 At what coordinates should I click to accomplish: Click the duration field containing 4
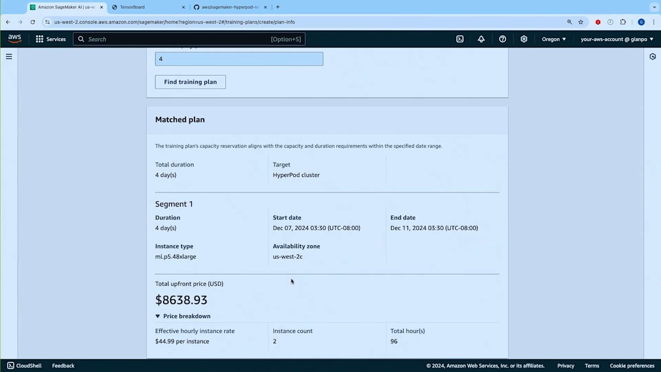[x=239, y=59]
